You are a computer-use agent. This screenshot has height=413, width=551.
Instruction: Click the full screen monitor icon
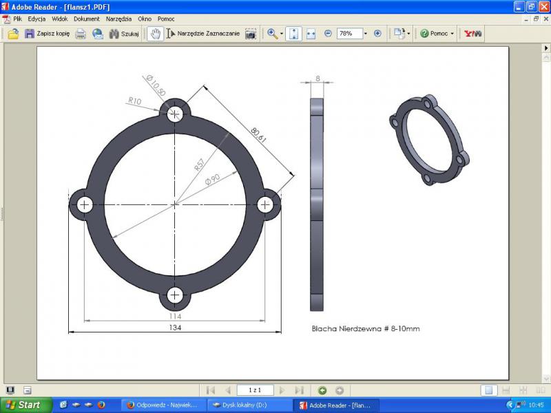tap(10, 390)
